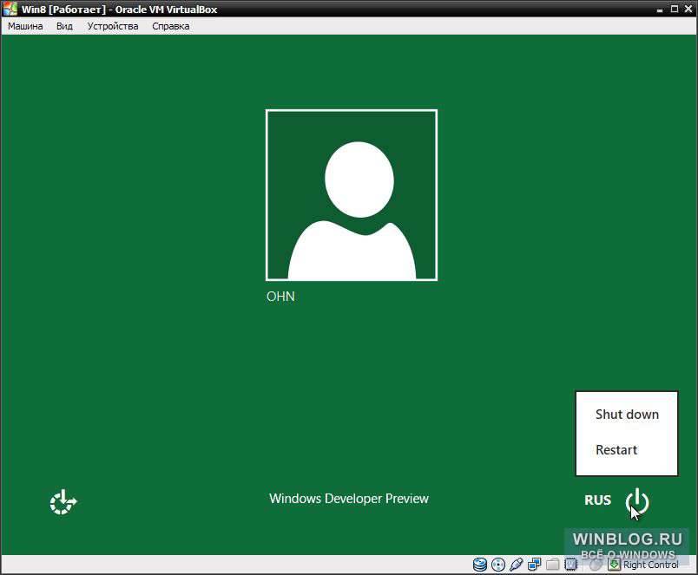Image resolution: width=698 pixels, height=575 pixels.
Task: Click the hard disk activity indicator
Action: coord(480,565)
